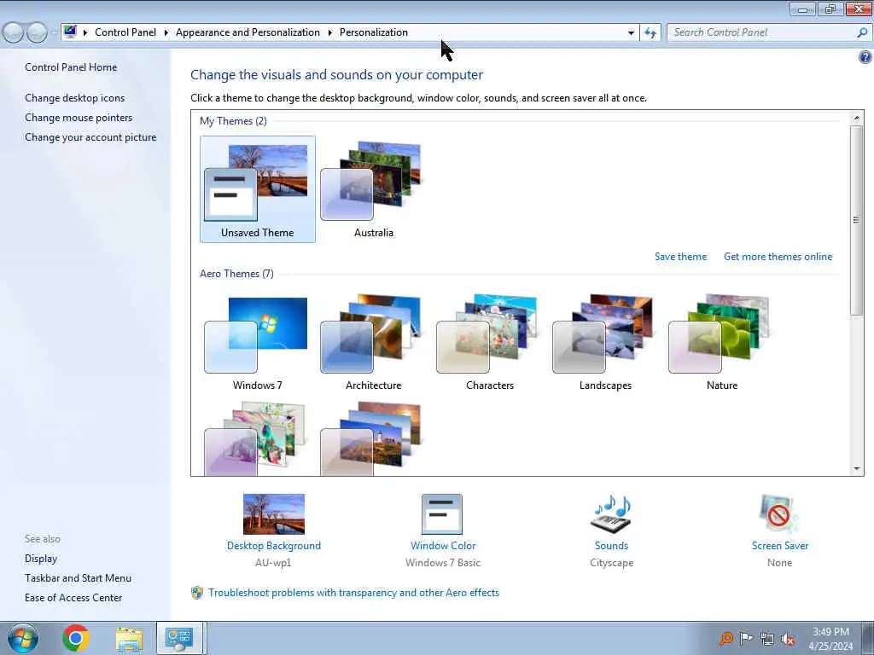Click the Save theme link
This screenshot has height=655, width=874.
(680, 257)
